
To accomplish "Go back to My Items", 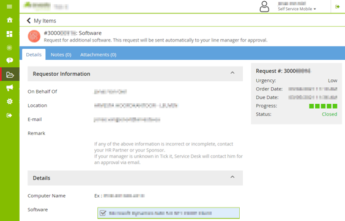I will point(42,21).
